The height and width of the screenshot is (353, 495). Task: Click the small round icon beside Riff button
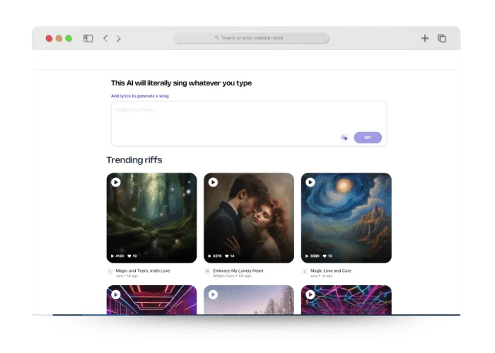pyautogui.click(x=344, y=138)
